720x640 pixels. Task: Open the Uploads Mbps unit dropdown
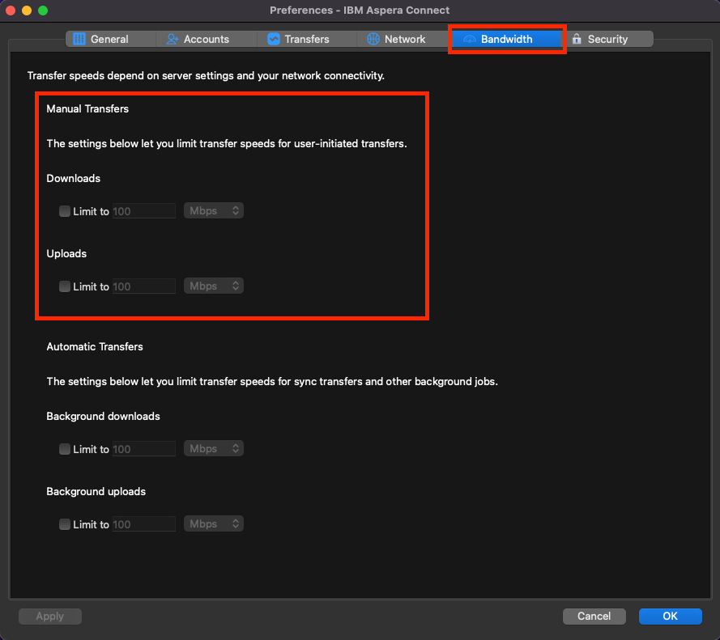214,286
